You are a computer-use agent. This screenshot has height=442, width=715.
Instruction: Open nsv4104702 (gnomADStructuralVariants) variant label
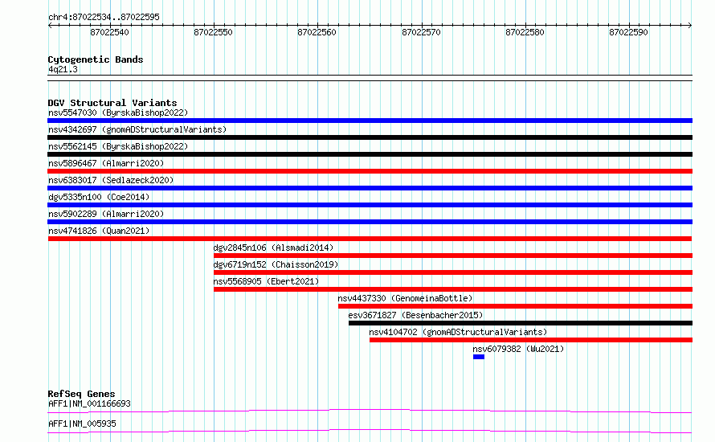coord(458,332)
